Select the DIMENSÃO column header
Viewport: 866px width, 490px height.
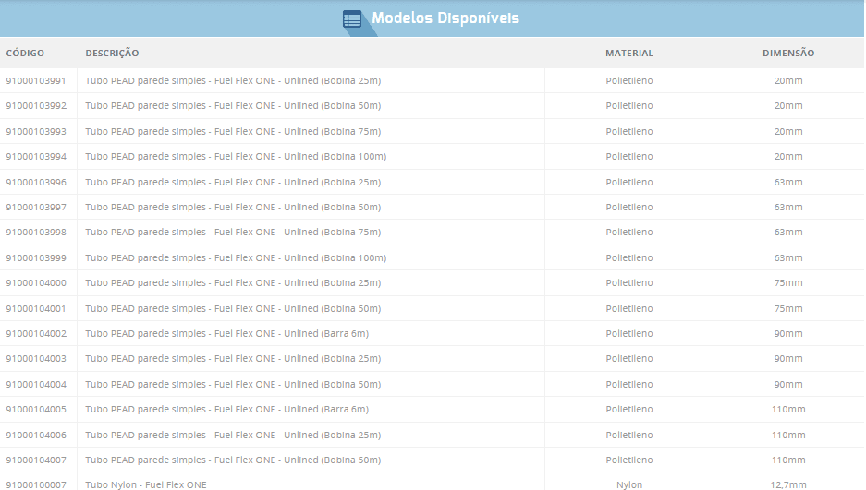click(x=787, y=54)
